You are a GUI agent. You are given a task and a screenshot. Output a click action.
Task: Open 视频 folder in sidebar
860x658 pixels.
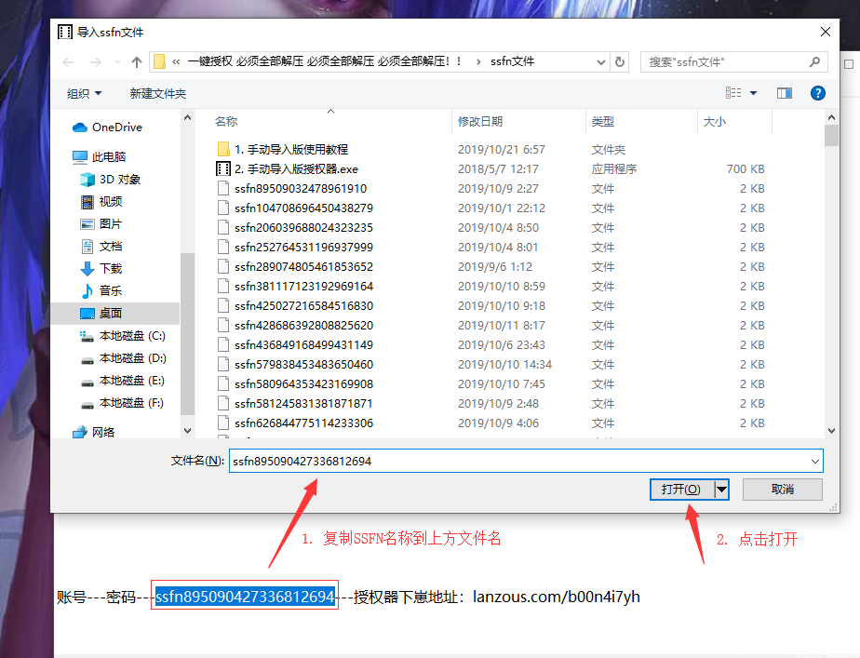click(101, 202)
